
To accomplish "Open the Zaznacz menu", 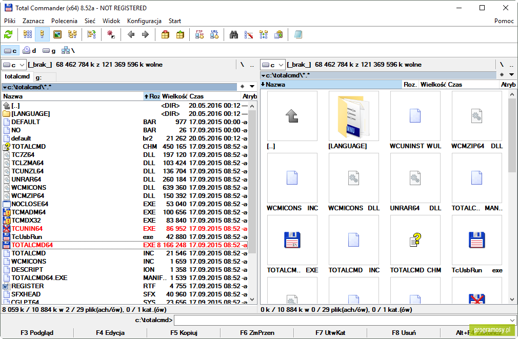I will (x=33, y=21).
